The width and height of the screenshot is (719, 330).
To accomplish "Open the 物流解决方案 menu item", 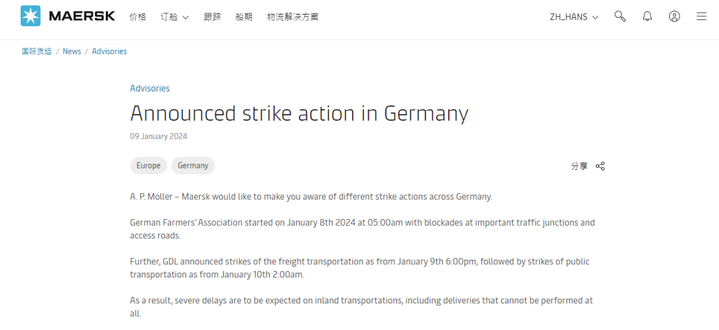I will pyautogui.click(x=292, y=17).
